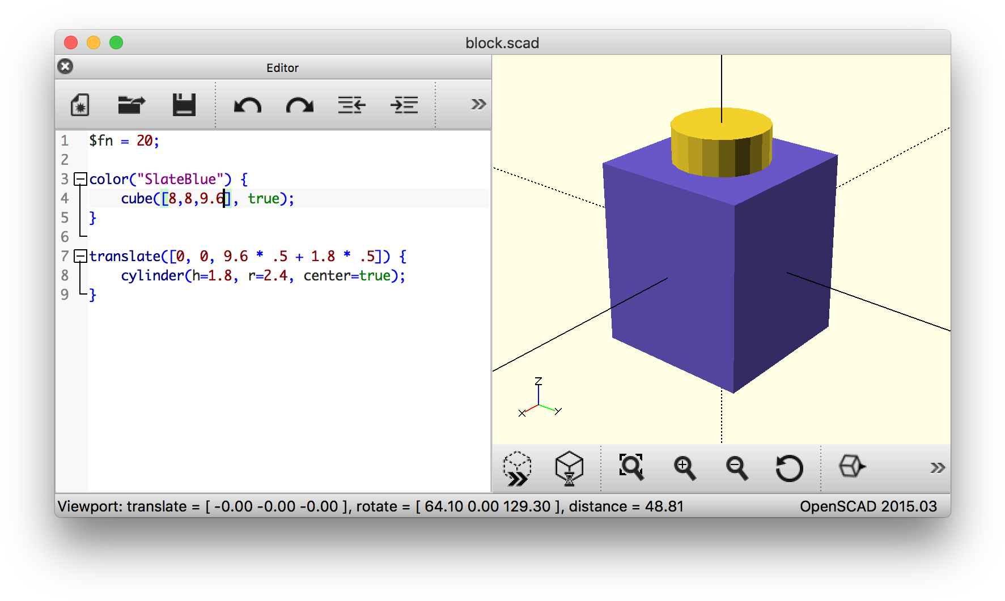Expand the viewport toolbar overflow chevron
Screen dimensions: 1005x601
point(938,468)
